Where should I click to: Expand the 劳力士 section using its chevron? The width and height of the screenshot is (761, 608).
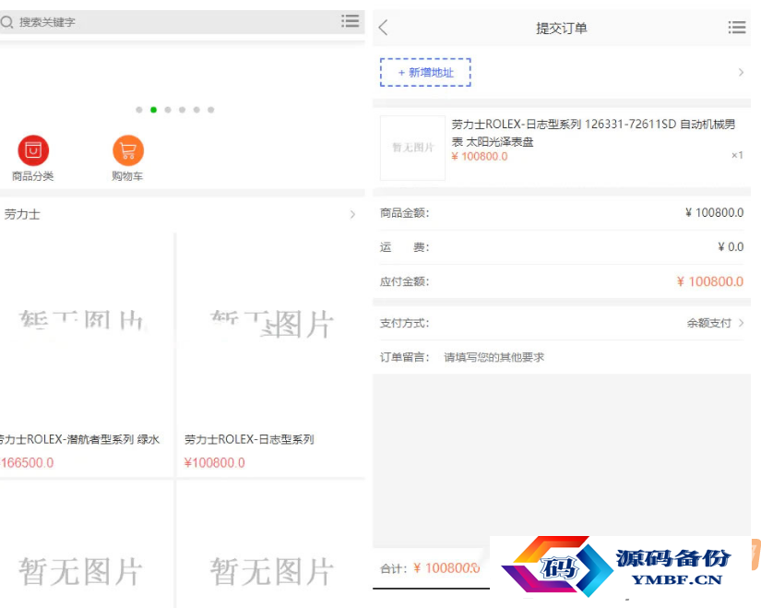353,214
